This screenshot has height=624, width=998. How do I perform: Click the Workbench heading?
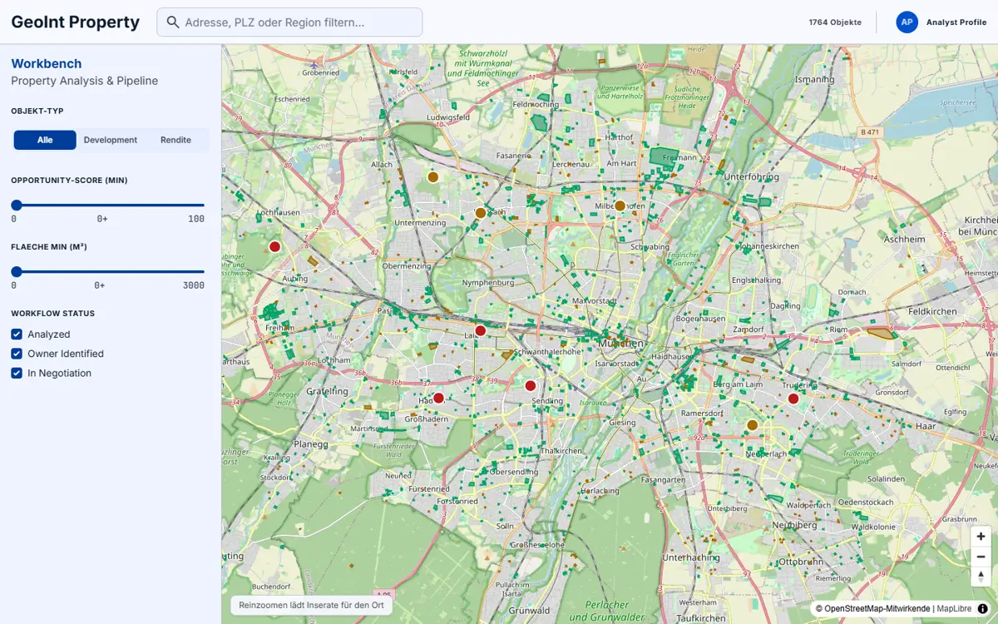coord(47,63)
